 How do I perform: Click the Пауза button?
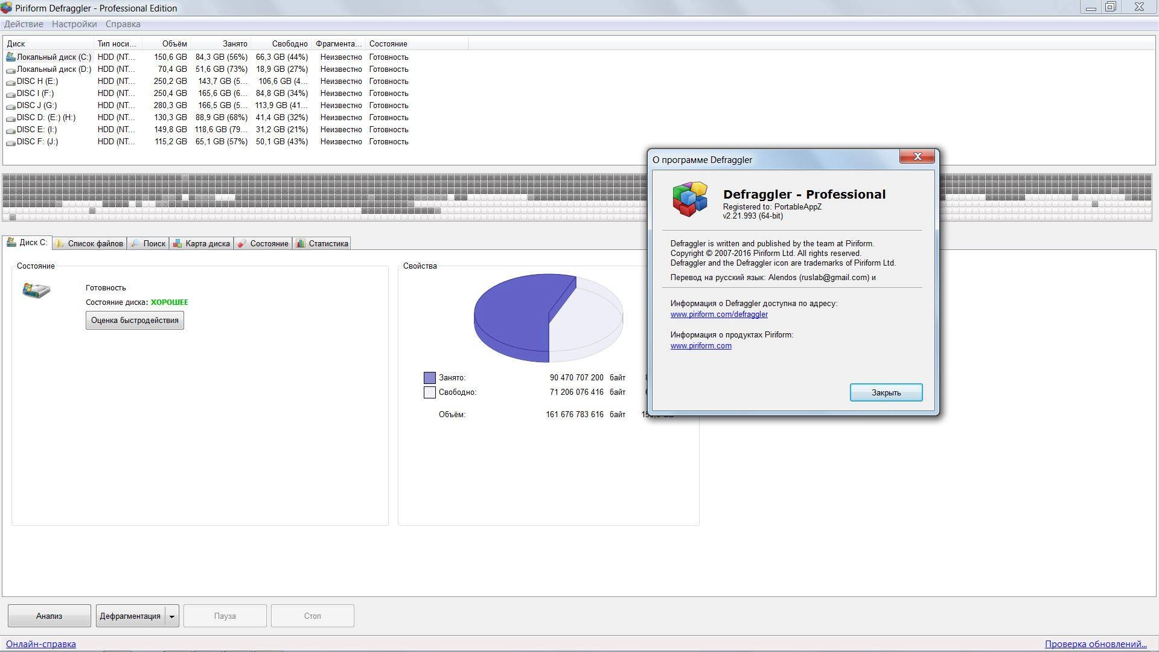(x=225, y=616)
